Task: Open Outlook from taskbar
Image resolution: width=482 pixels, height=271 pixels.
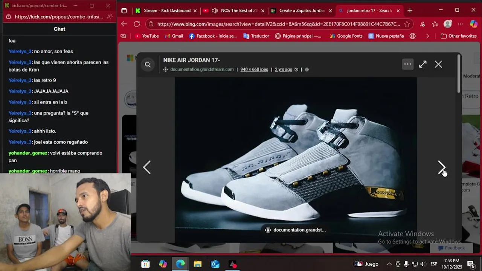Action: point(215,264)
